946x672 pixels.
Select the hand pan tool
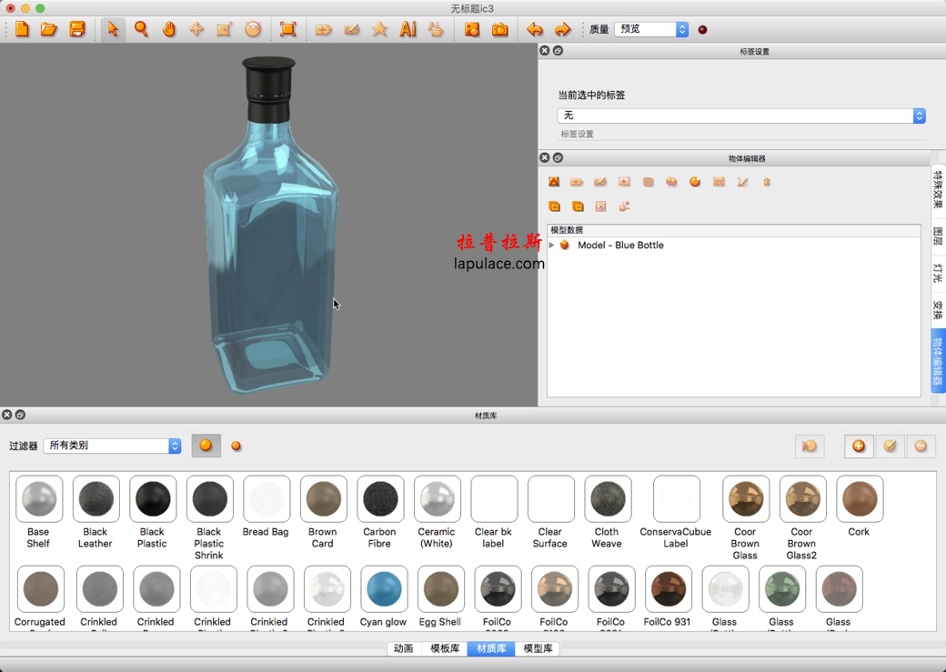(x=169, y=29)
